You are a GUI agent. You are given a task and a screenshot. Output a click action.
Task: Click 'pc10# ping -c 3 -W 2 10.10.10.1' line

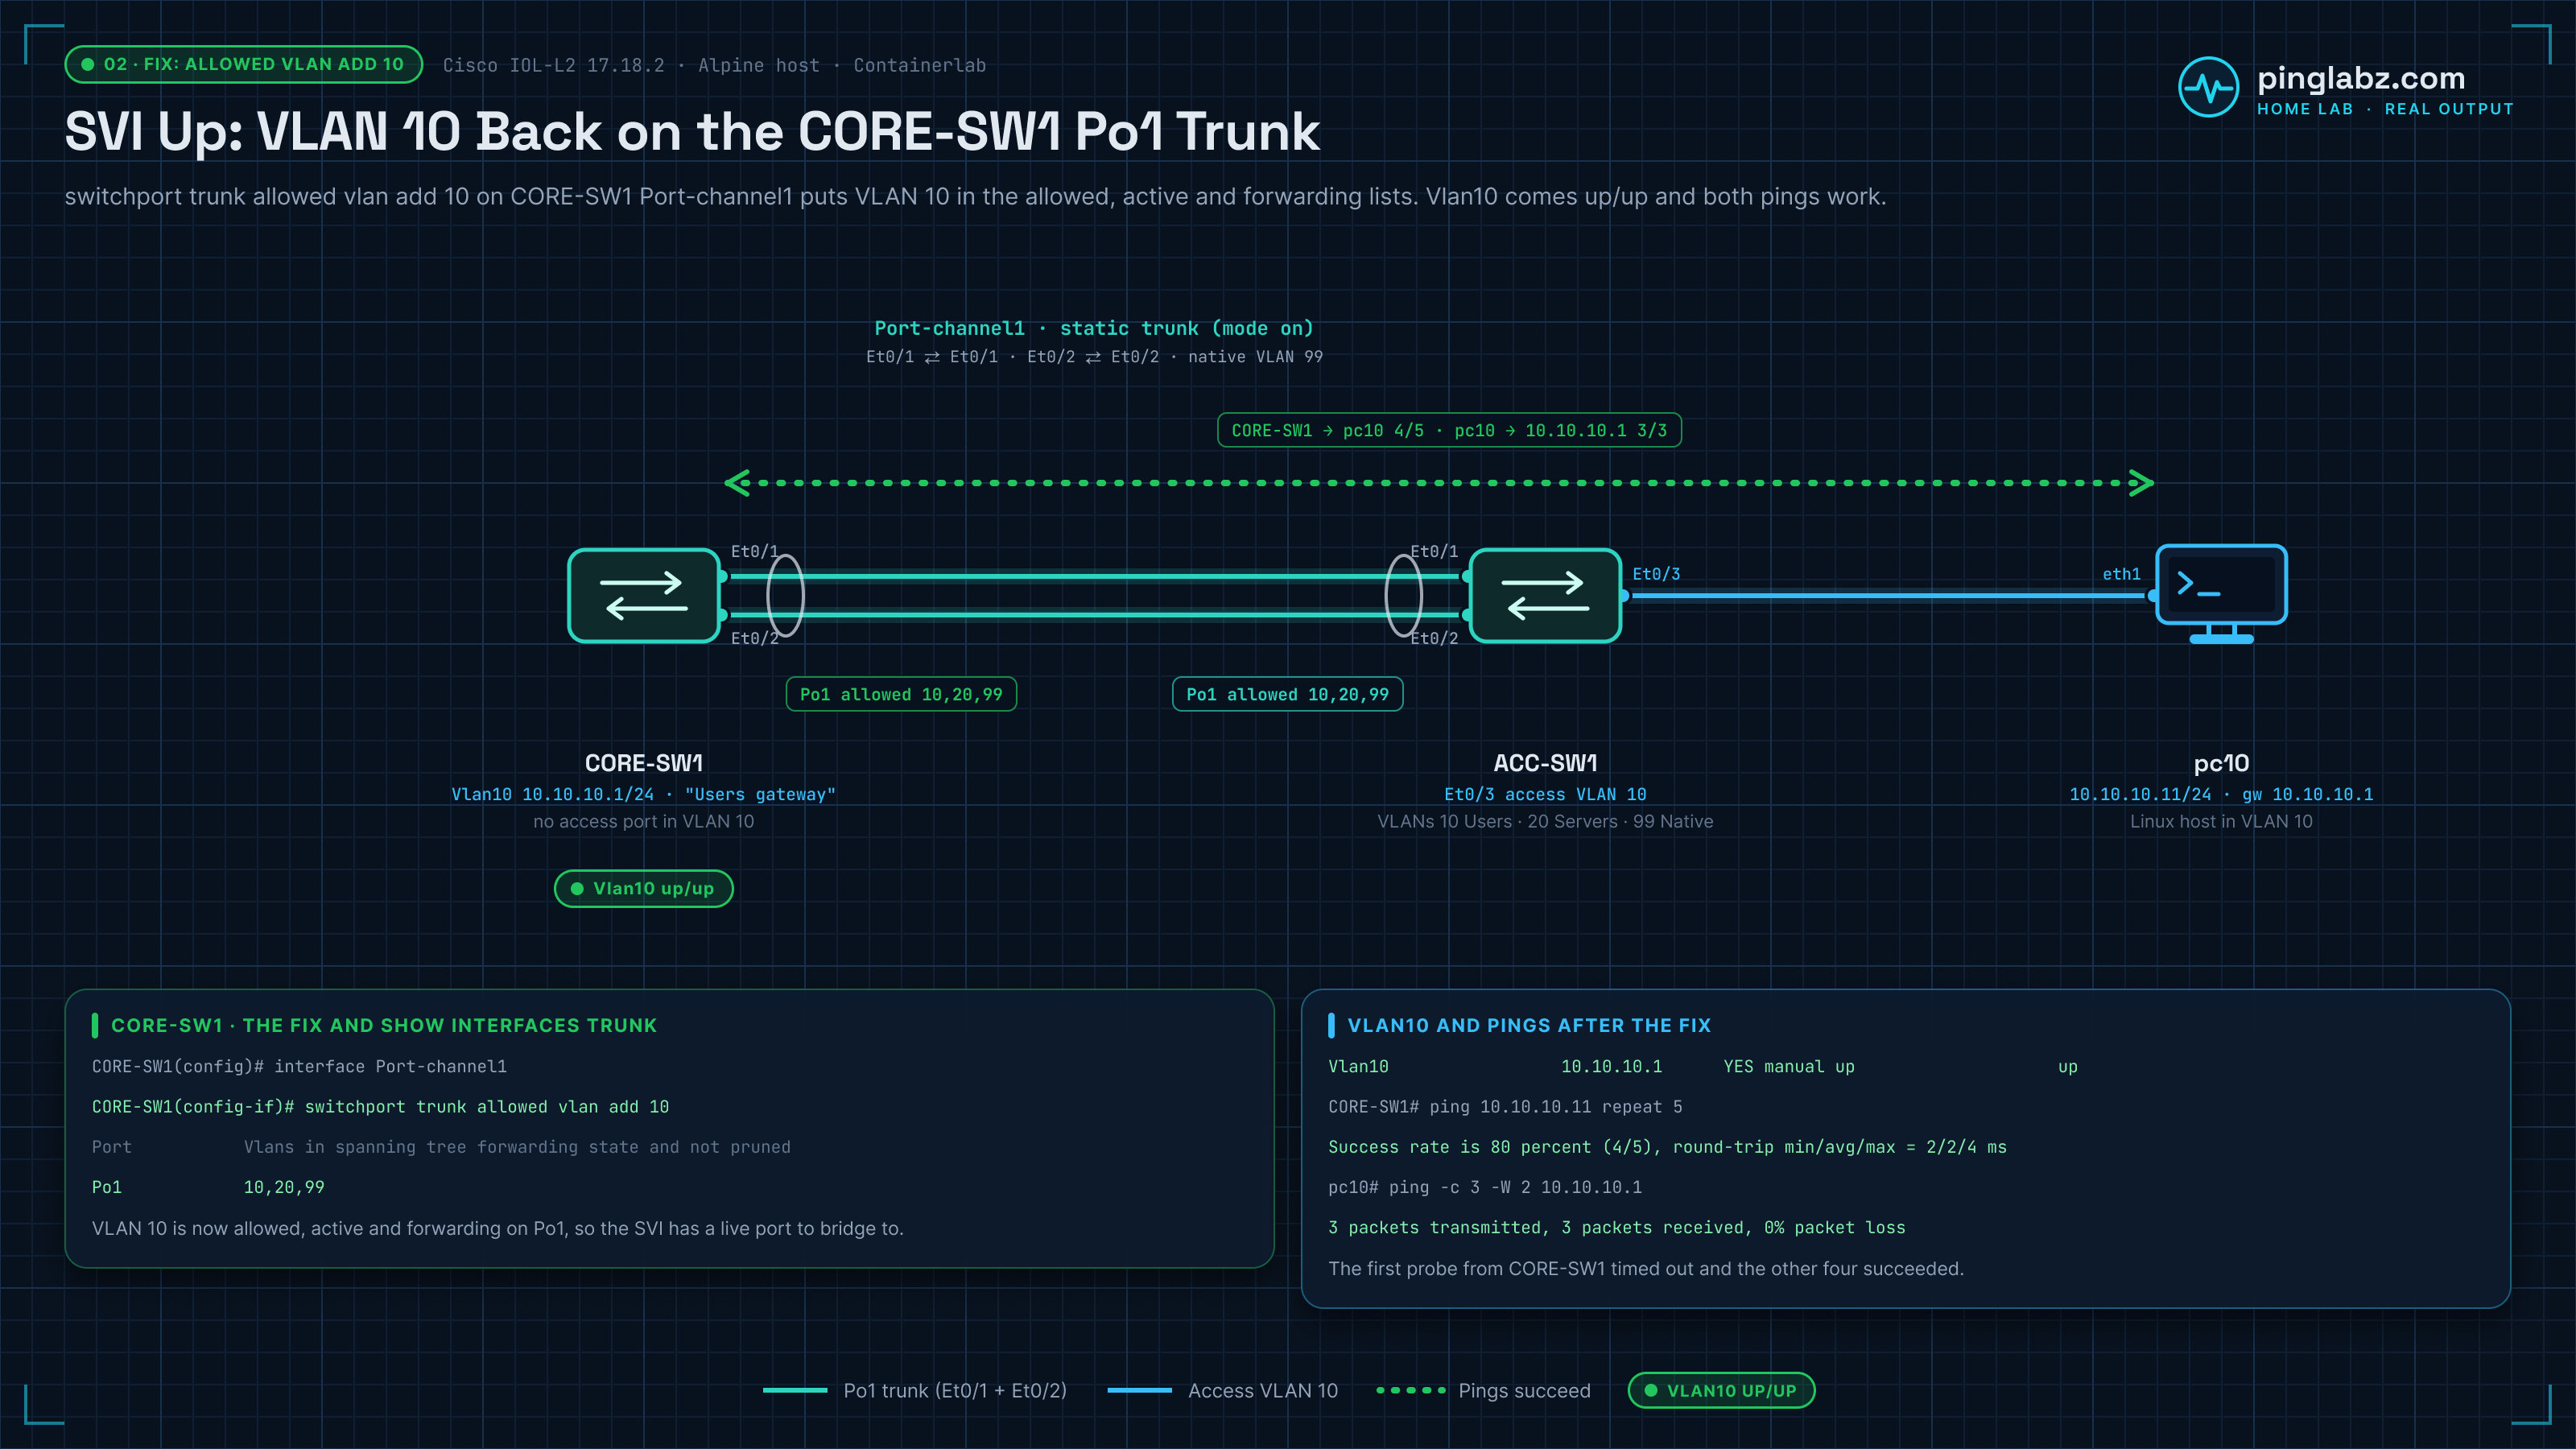(x=1485, y=1187)
